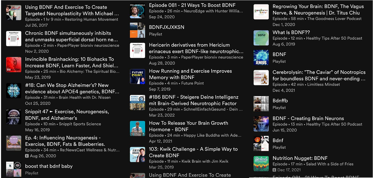Screen dimensions: 373x178
Task: Click the JENIUS BDNF playlist cover
Action: (x=261, y=57)
